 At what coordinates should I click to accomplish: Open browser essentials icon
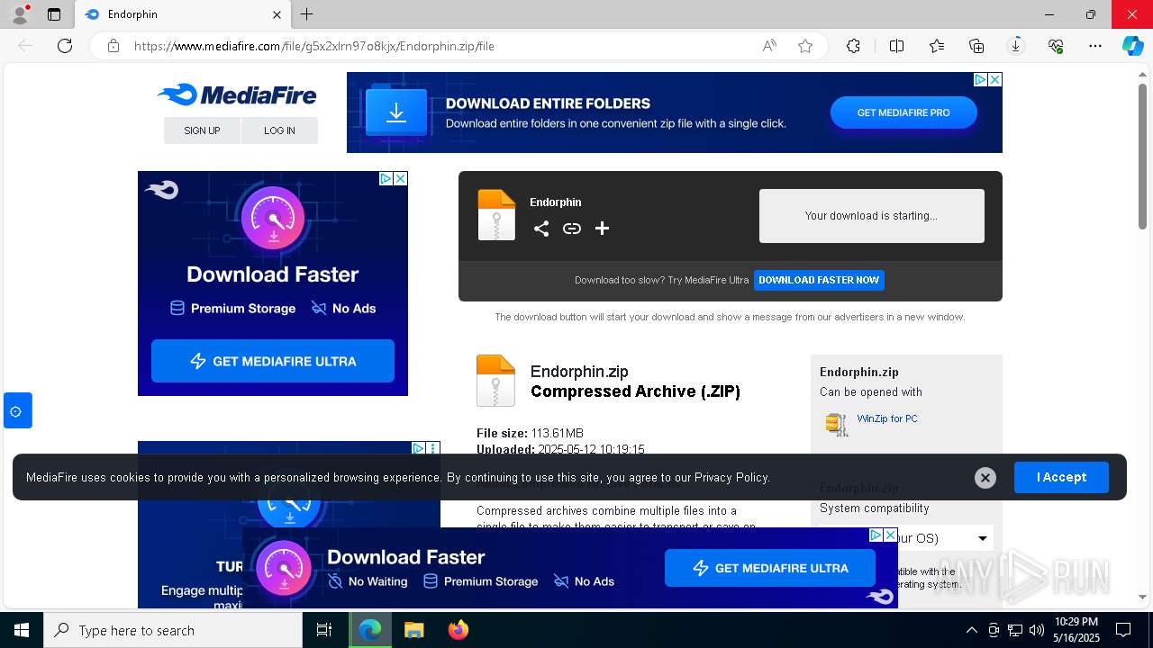click(1056, 46)
